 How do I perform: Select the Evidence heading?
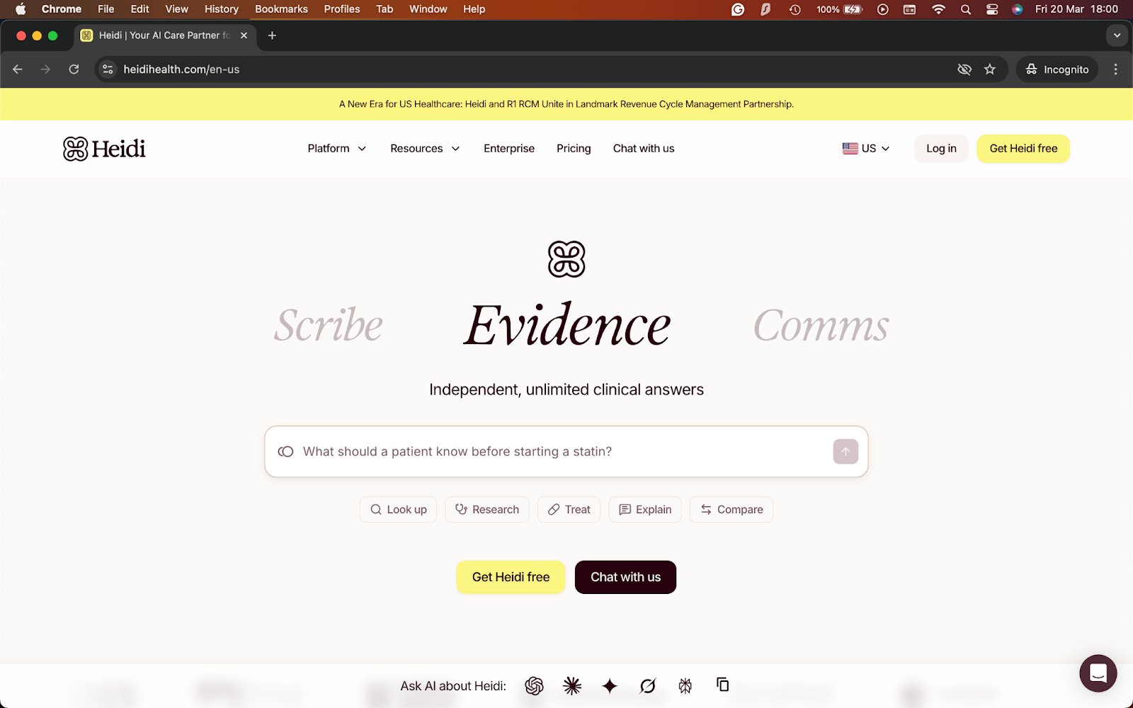[x=566, y=325]
